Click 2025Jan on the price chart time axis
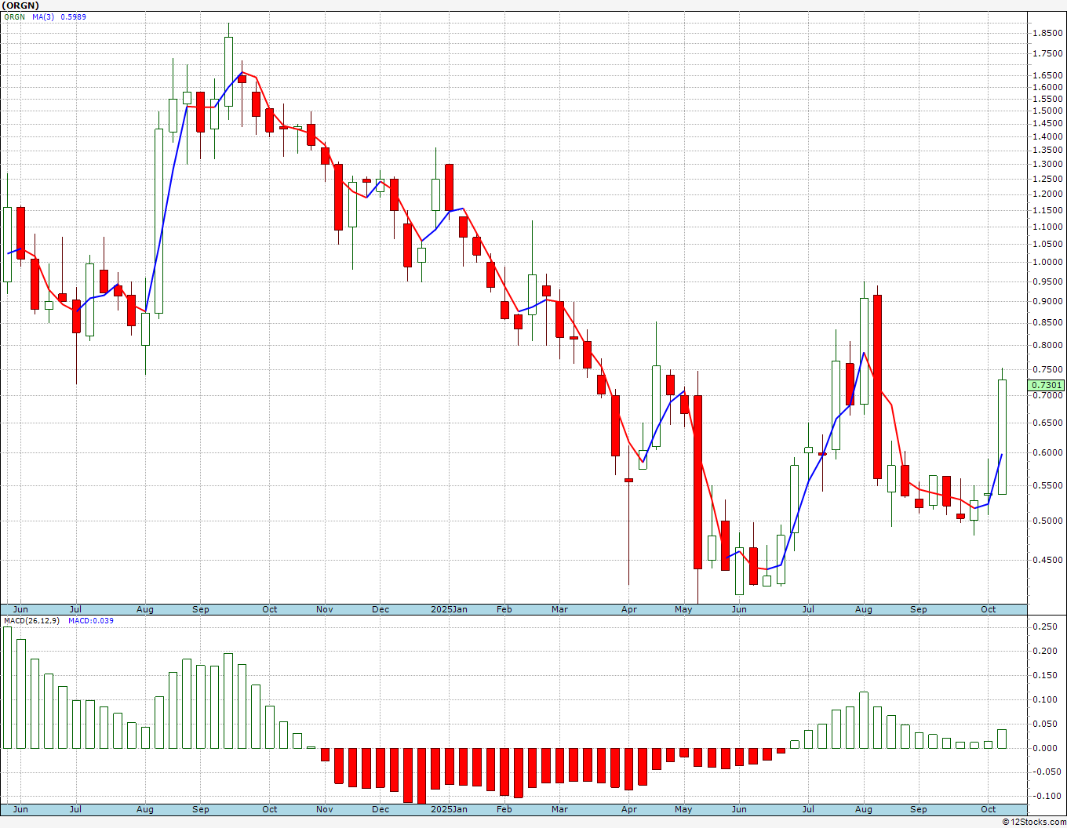This screenshot has height=828, width=1067. 450,609
